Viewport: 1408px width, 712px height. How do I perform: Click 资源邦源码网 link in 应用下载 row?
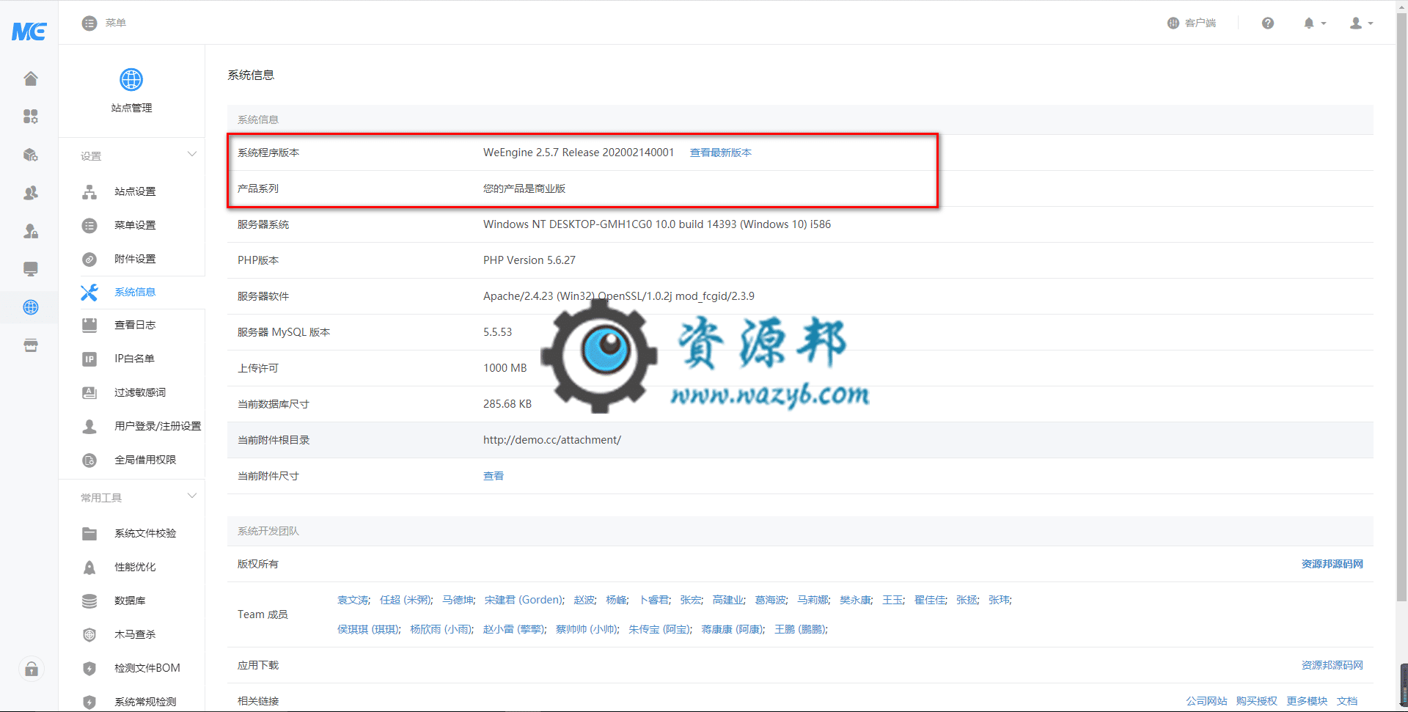(1332, 665)
